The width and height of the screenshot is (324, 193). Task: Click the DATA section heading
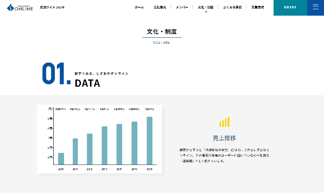click(87, 83)
